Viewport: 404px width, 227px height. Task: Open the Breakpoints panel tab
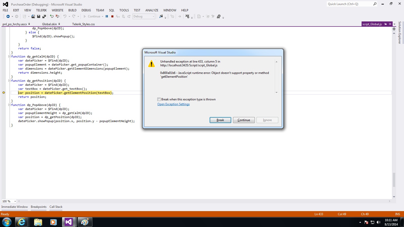(39, 207)
